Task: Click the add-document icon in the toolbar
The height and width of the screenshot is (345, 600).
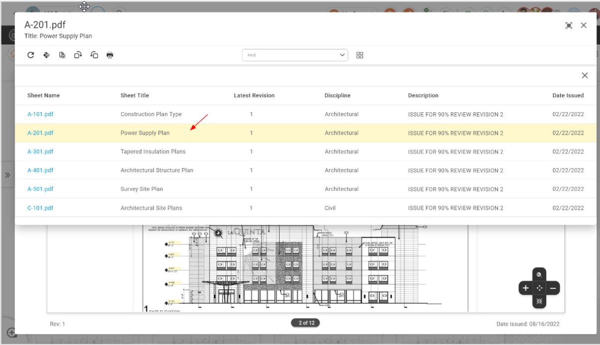Action: point(62,55)
